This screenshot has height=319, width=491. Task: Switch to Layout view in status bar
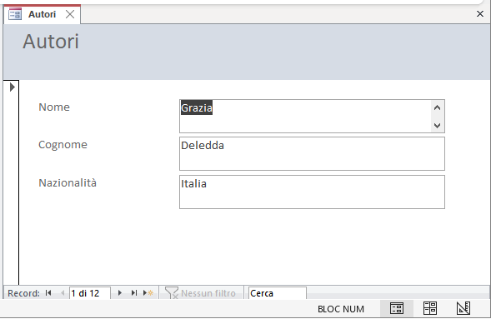point(430,308)
